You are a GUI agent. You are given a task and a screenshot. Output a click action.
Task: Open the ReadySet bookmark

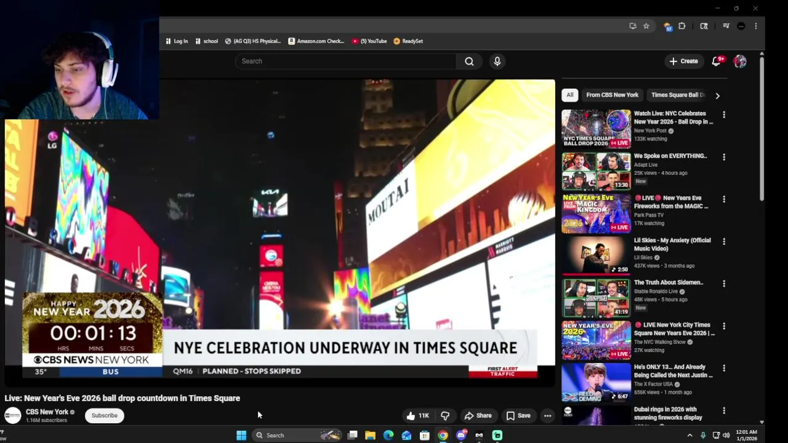coord(408,41)
